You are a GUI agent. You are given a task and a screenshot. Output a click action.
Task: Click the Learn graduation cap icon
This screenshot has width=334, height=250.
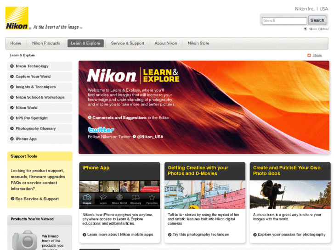pos(103,197)
